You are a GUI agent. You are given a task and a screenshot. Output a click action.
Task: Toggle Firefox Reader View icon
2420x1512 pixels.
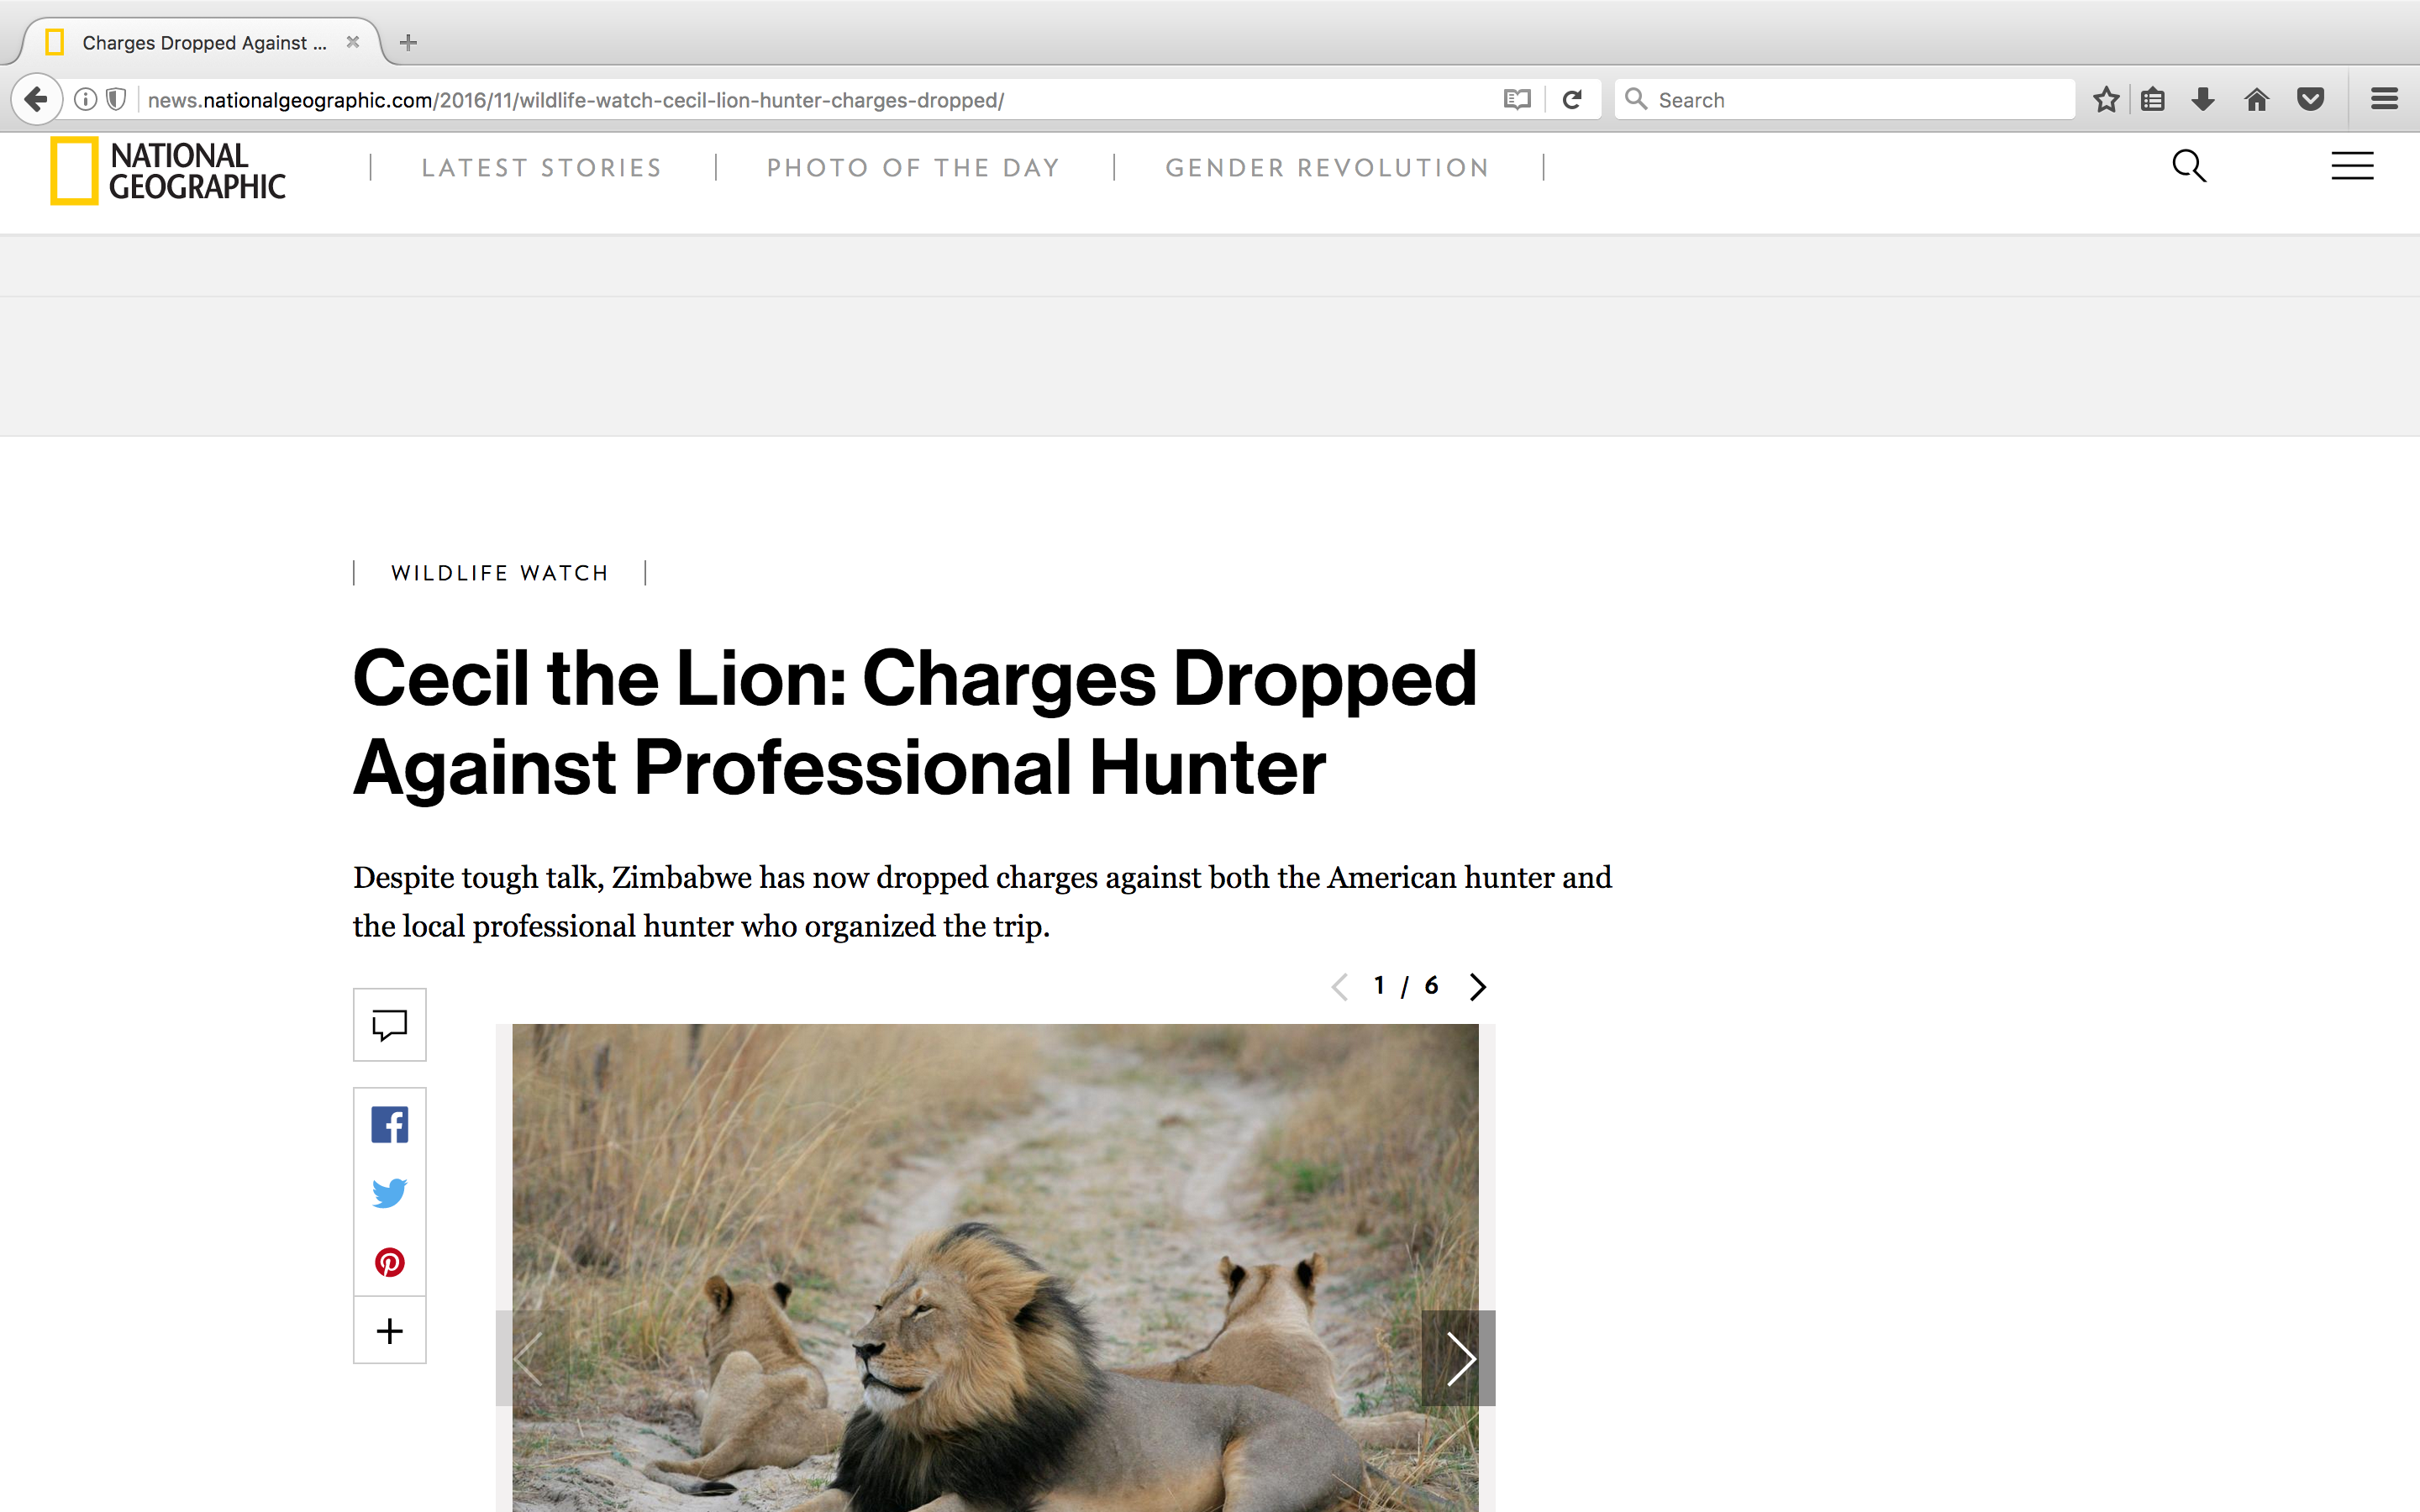pos(1516,100)
